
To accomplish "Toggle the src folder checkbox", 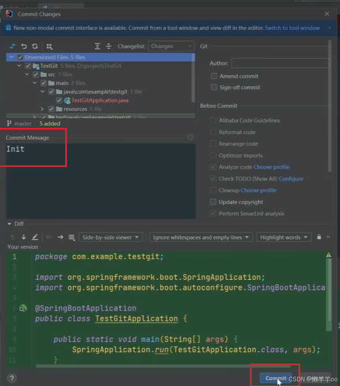I will pos(36,74).
